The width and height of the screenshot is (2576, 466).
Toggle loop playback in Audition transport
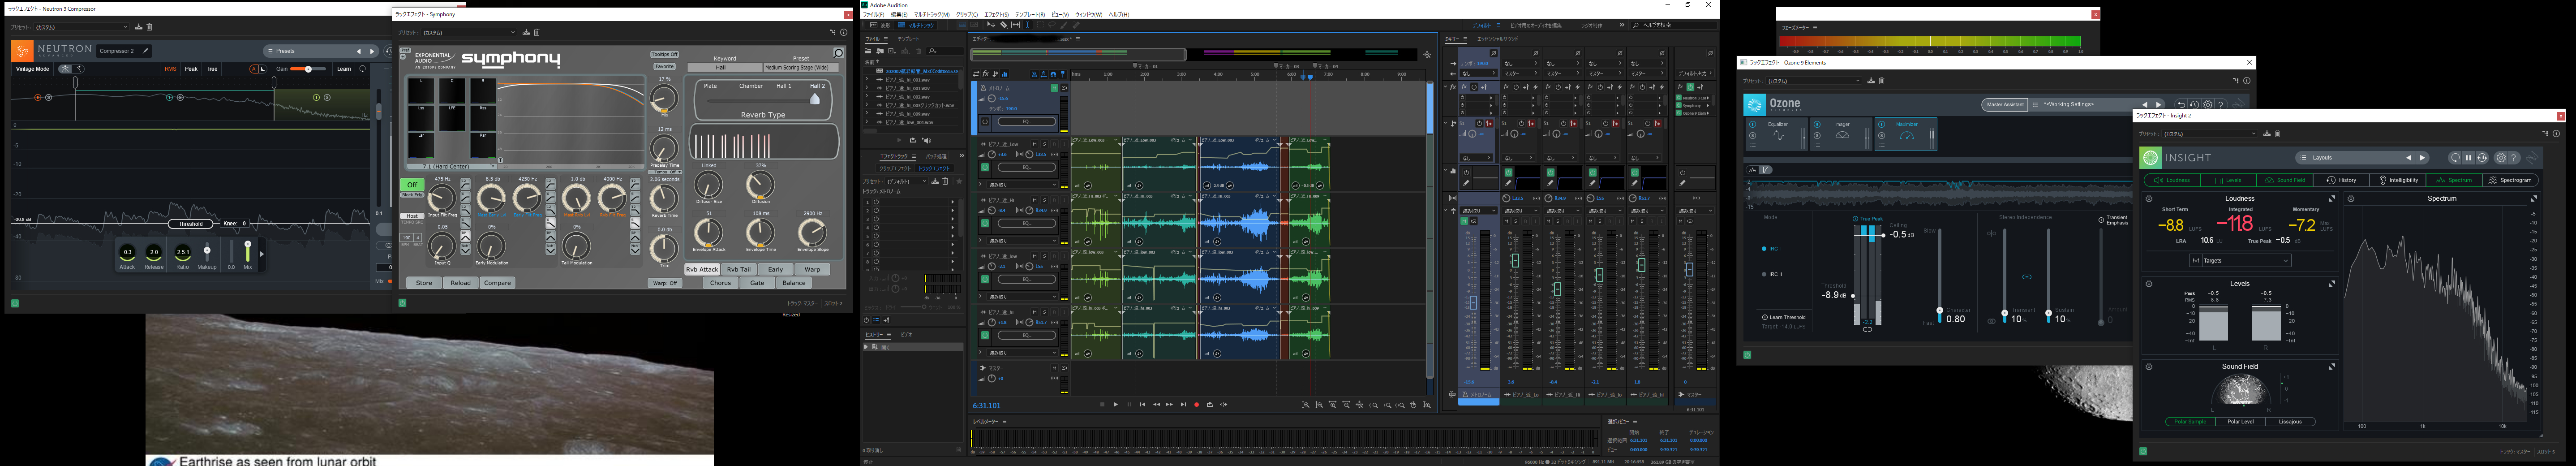point(1209,405)
